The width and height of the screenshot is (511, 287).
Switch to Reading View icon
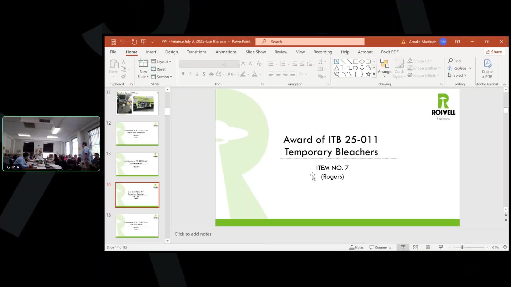coord(428,247)
